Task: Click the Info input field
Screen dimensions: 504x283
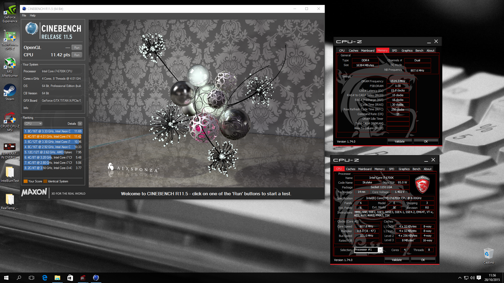Action: (x=61, y=108)
